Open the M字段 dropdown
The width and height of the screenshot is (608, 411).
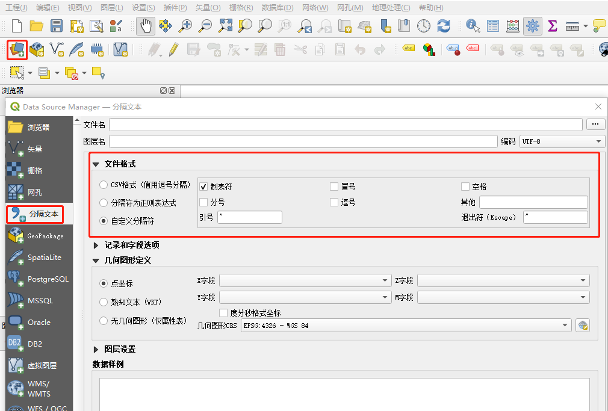pos(503,297)
